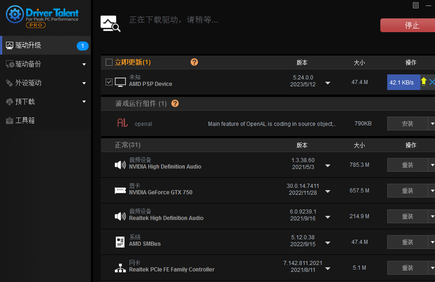Open version dropdown for NVIDIA High Definition Audio
This screenshot has width=435, height=282.
pos(328,166)
